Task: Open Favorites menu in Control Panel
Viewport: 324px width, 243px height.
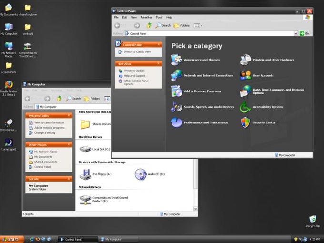Action: click(146, 17)
